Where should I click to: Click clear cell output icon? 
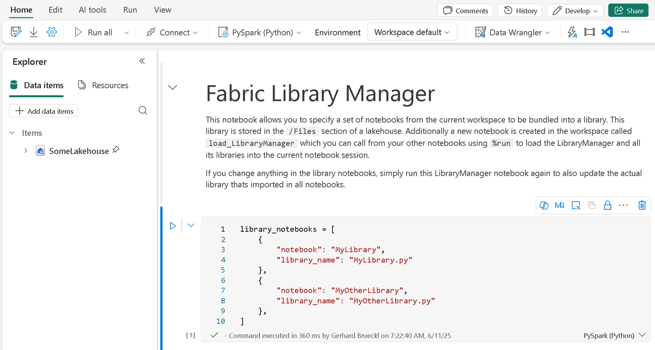(x=576, y=206)
